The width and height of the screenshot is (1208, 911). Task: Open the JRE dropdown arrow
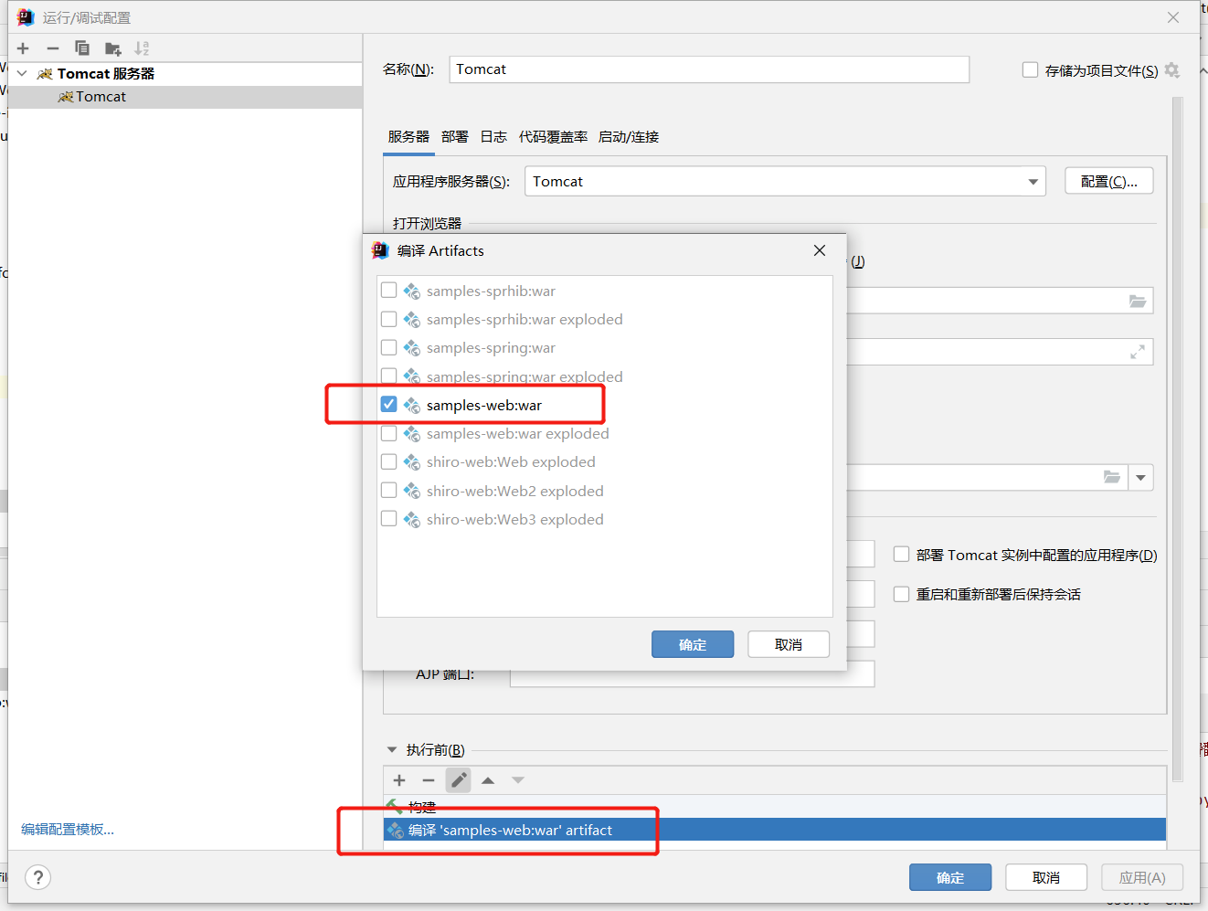pos(1140,477)
